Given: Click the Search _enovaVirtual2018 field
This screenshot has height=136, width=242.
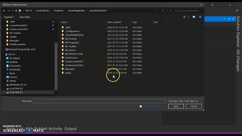Looking at the screenshot, I should (185, 11).
